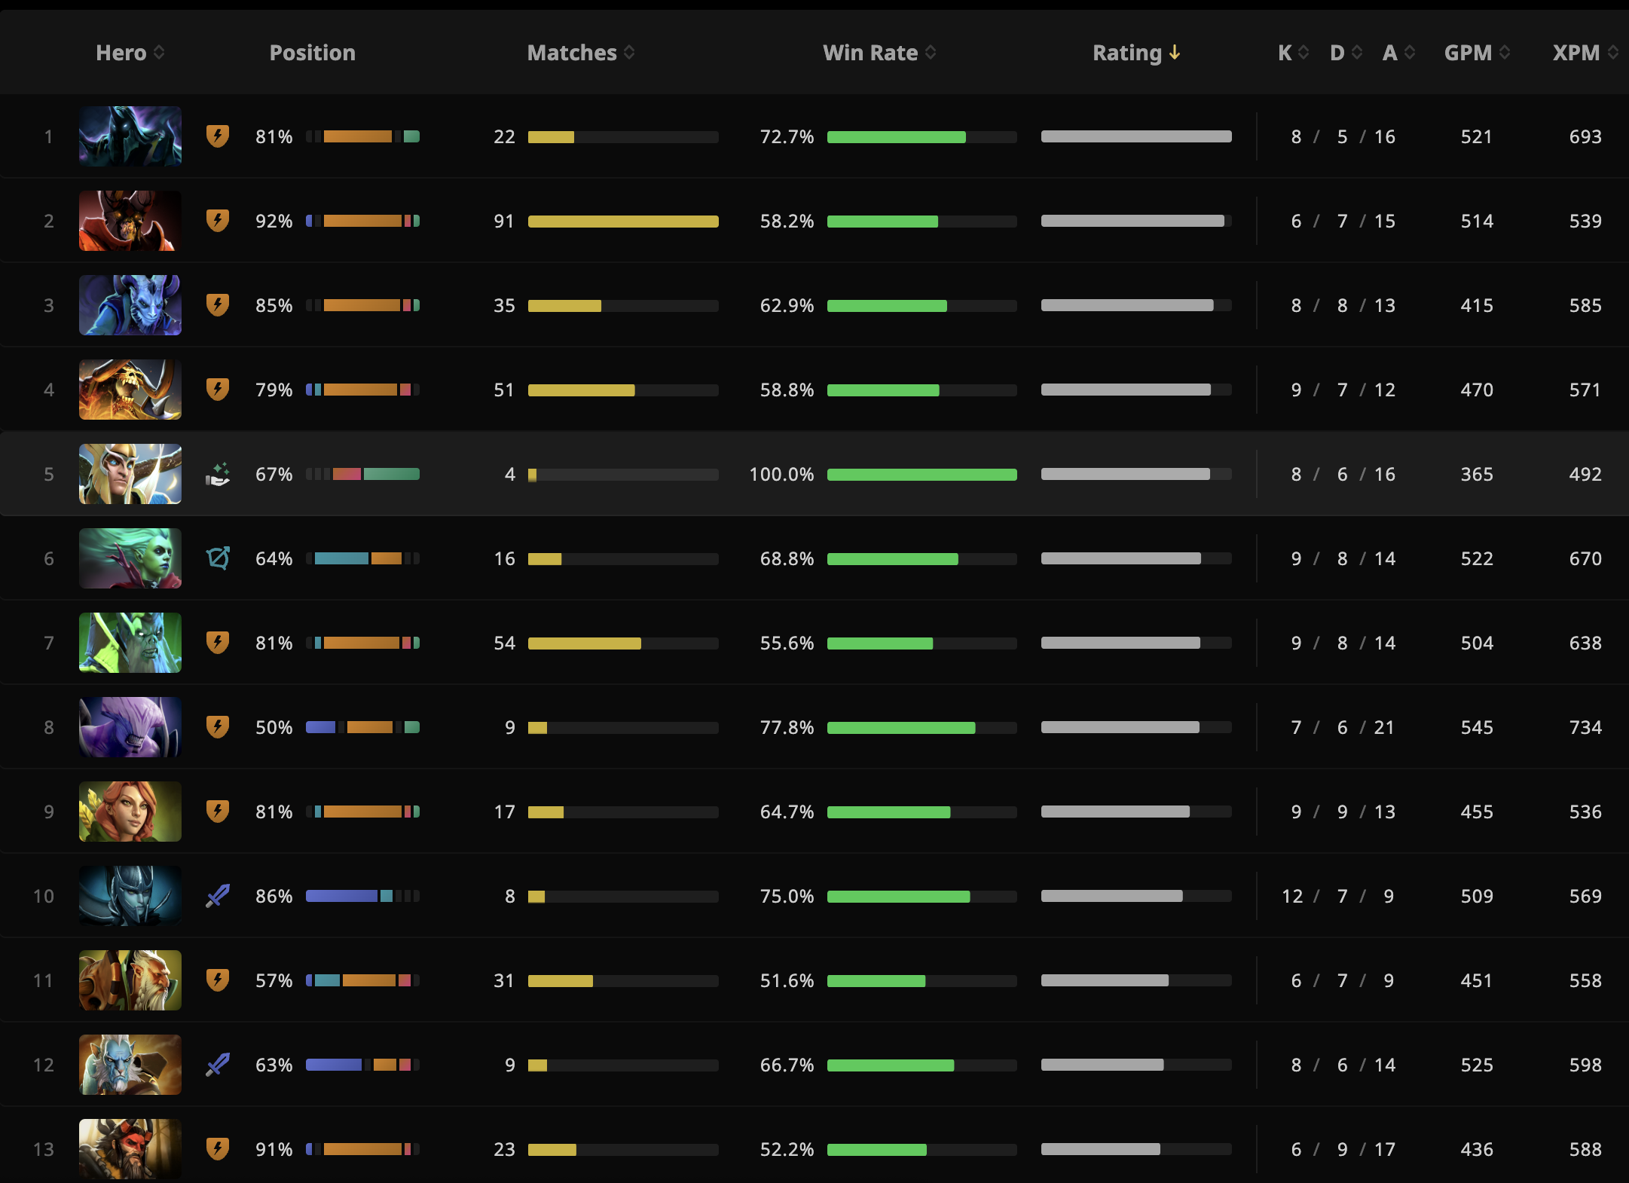Click GPM value 525
1629x1183 pixels.
pyautogui.click(x=1477, y=1065)
